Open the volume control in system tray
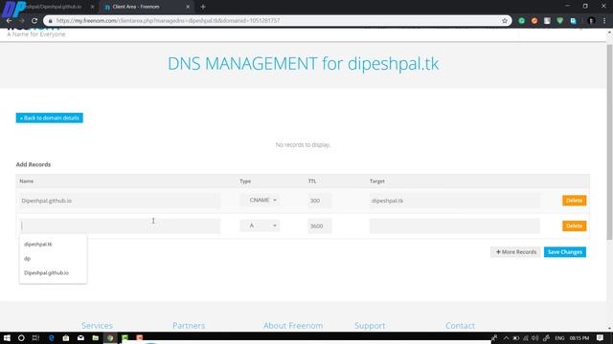613x344 pixels. pos(535,337)
